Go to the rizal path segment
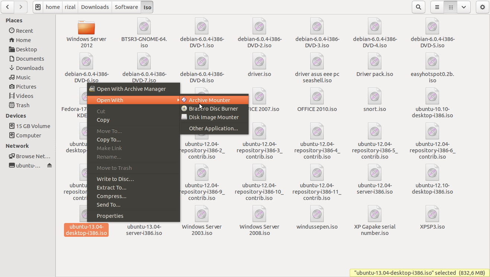This screenshot has width=490, height=277. pyautogui.click(x=70, y=7)
